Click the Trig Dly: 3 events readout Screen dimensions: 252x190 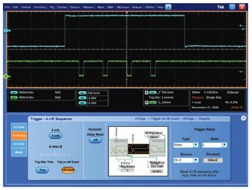161,97
